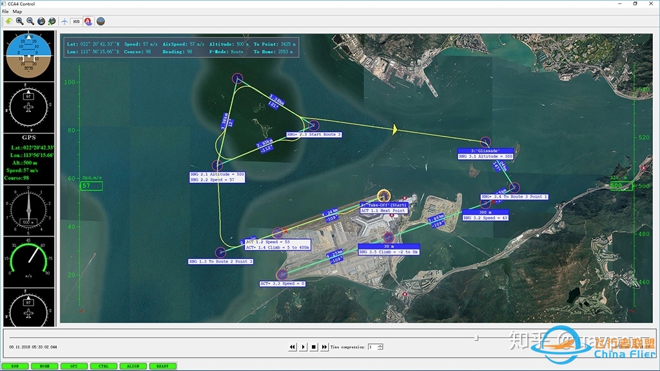Zoom in using the magnifier plus icon
This screenshot has width=660, height=371.
point(19,21)
